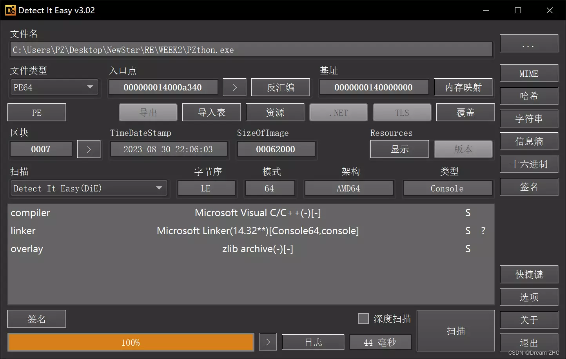Enable 深度扫描 deep scan
566x359 pixels.
point(363,319)
